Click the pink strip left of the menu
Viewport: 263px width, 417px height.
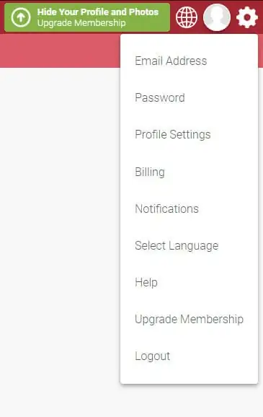pyautogui.click(x=60, y=51)
